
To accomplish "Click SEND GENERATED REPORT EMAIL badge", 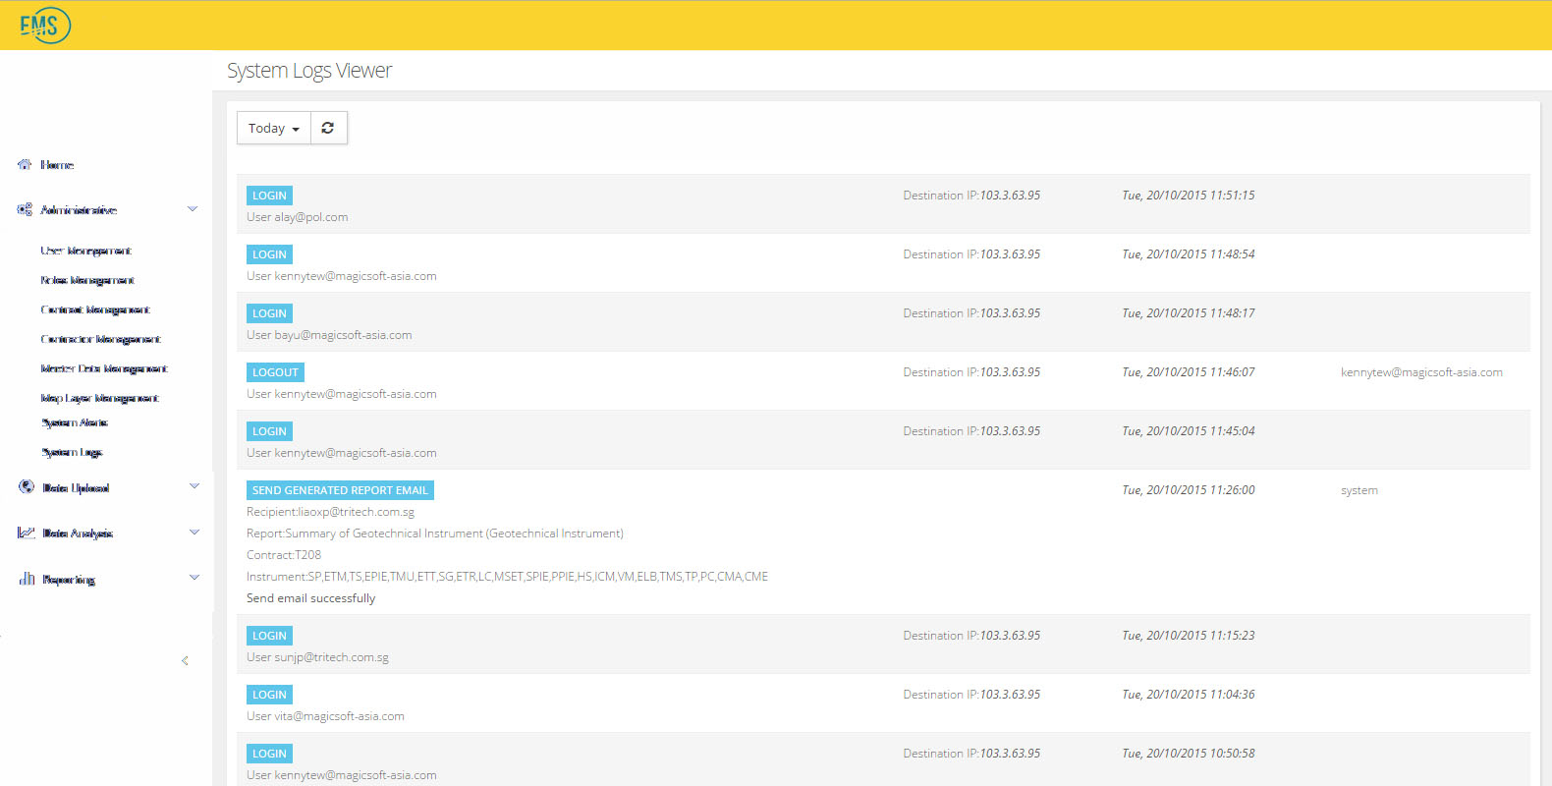I will click(x=340, y=490).
